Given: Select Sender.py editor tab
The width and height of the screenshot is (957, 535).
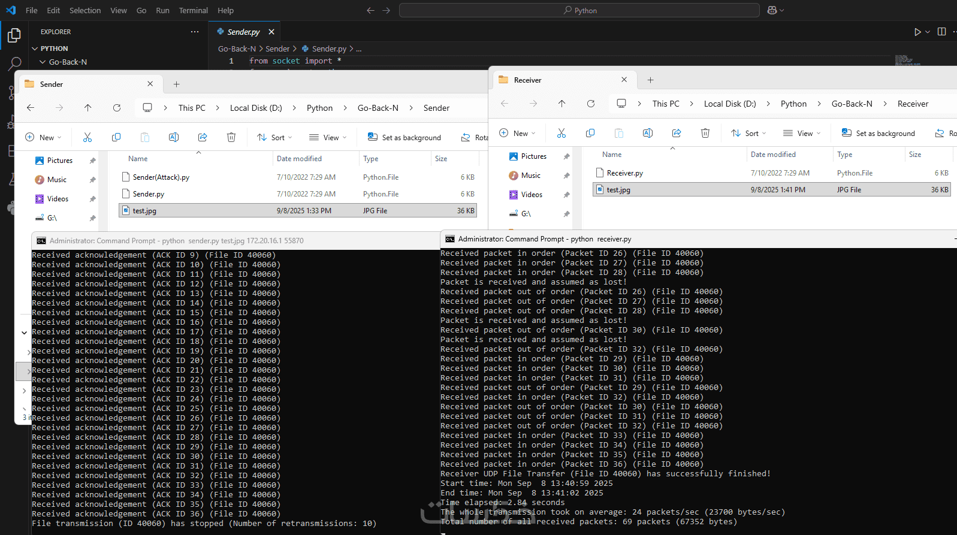Looking at the screenshot, I should click(243, 32).
